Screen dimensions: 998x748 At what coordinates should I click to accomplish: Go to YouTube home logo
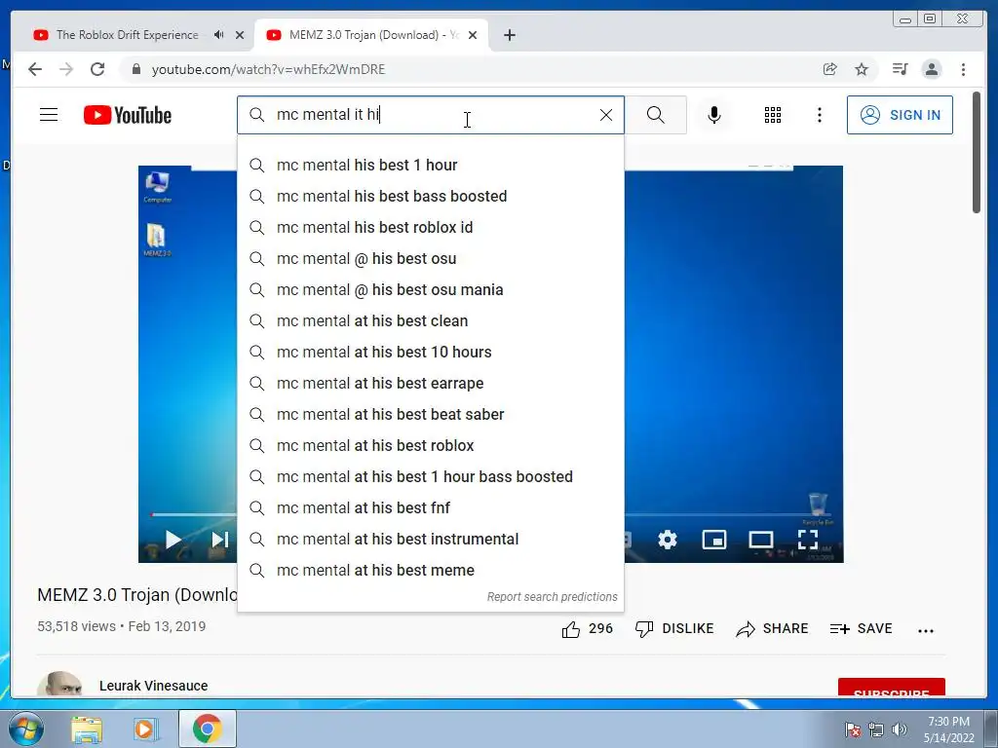click(x=128, y=115)
